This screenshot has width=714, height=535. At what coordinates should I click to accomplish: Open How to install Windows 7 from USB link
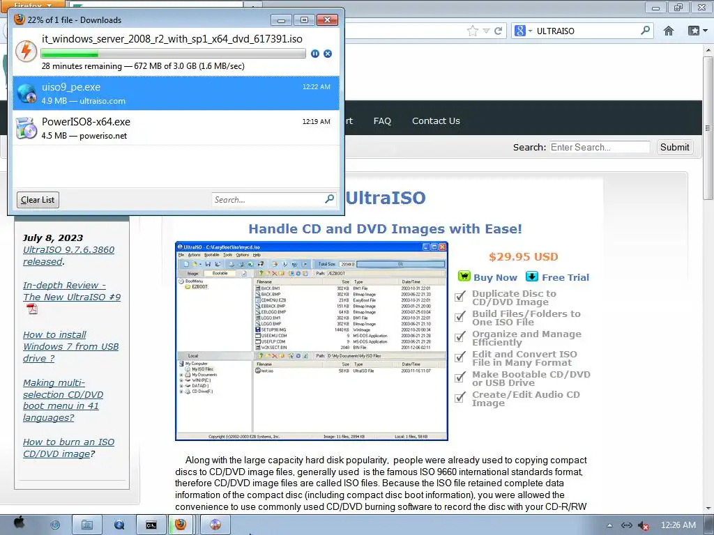click(70, 347)
